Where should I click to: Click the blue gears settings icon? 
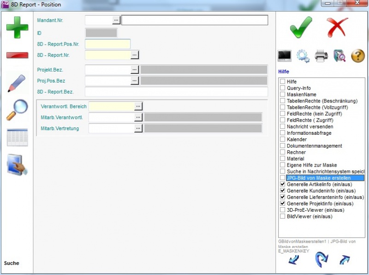(x=303, y=56)
